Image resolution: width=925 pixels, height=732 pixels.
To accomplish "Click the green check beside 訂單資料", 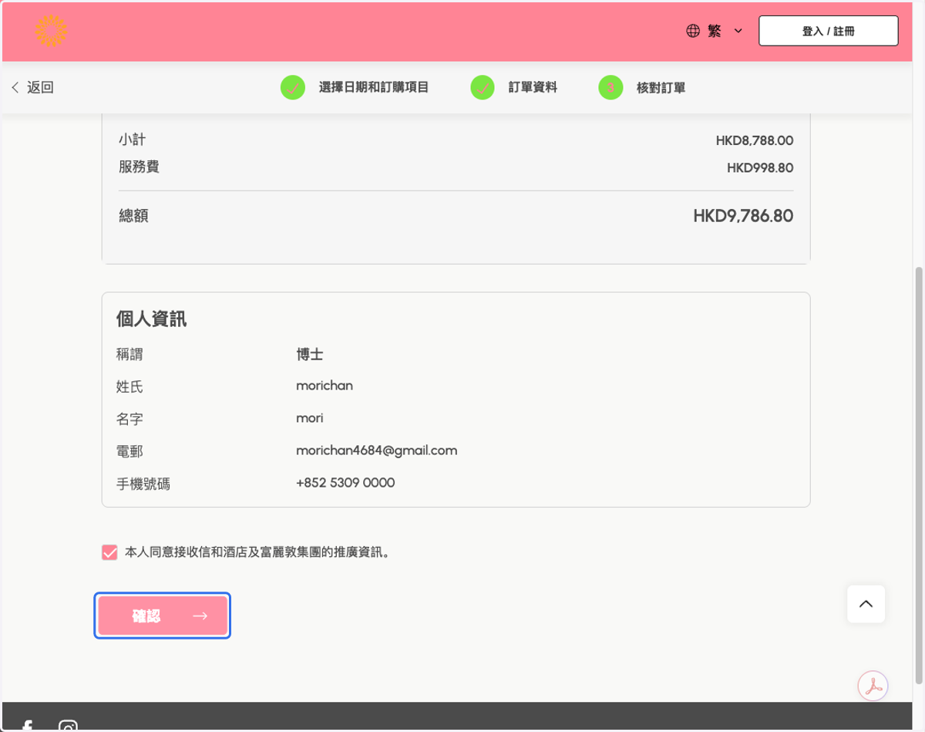I will 483,87.
